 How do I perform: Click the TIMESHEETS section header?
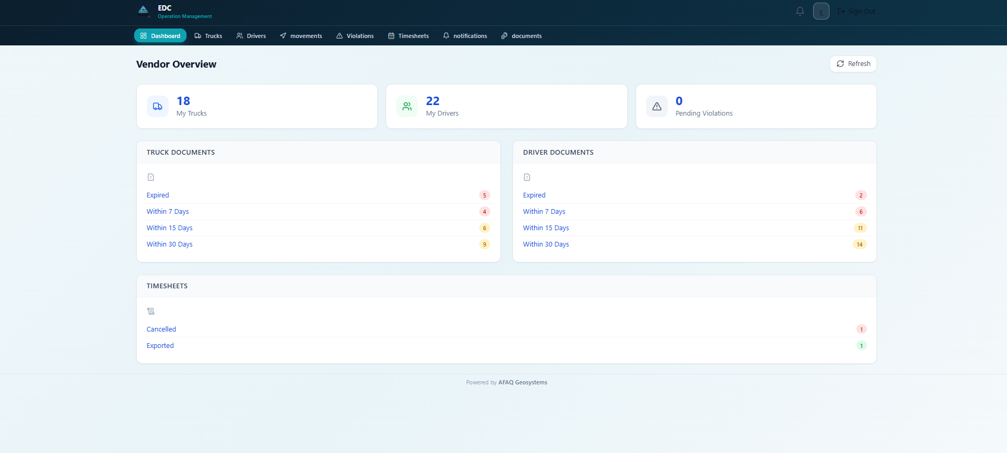click(x=167, y=286)
